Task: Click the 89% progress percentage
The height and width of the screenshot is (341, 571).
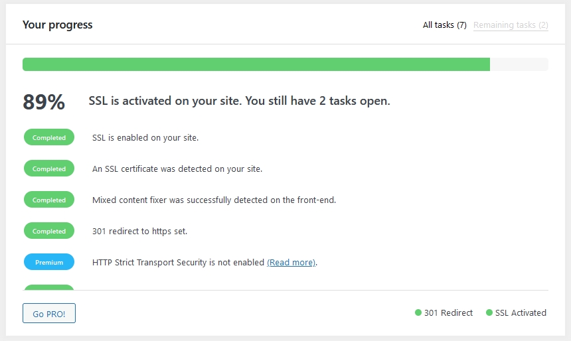Action: (44, 102)
